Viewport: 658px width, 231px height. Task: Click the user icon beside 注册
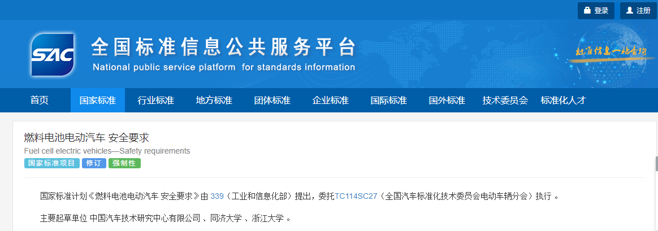630,11
